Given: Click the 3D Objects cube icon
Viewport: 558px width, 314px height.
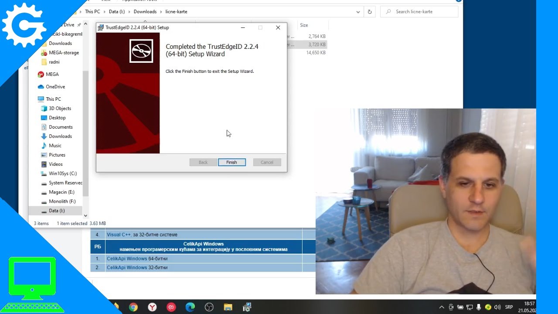Looking at the screenshot, I should (x=44, y=108).
